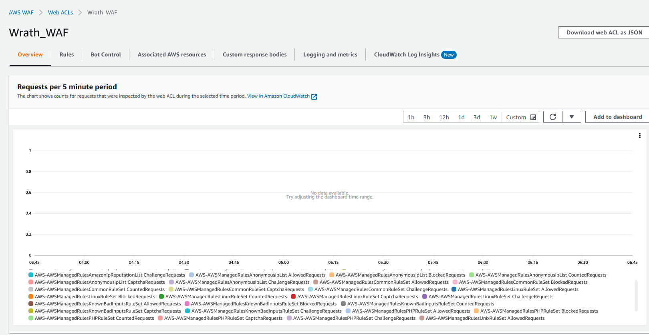The image size is (649, 335).
Task: Toggle the AnonymousIpList BlockedRequests legend swatch
Action: (x=332, y=275)
